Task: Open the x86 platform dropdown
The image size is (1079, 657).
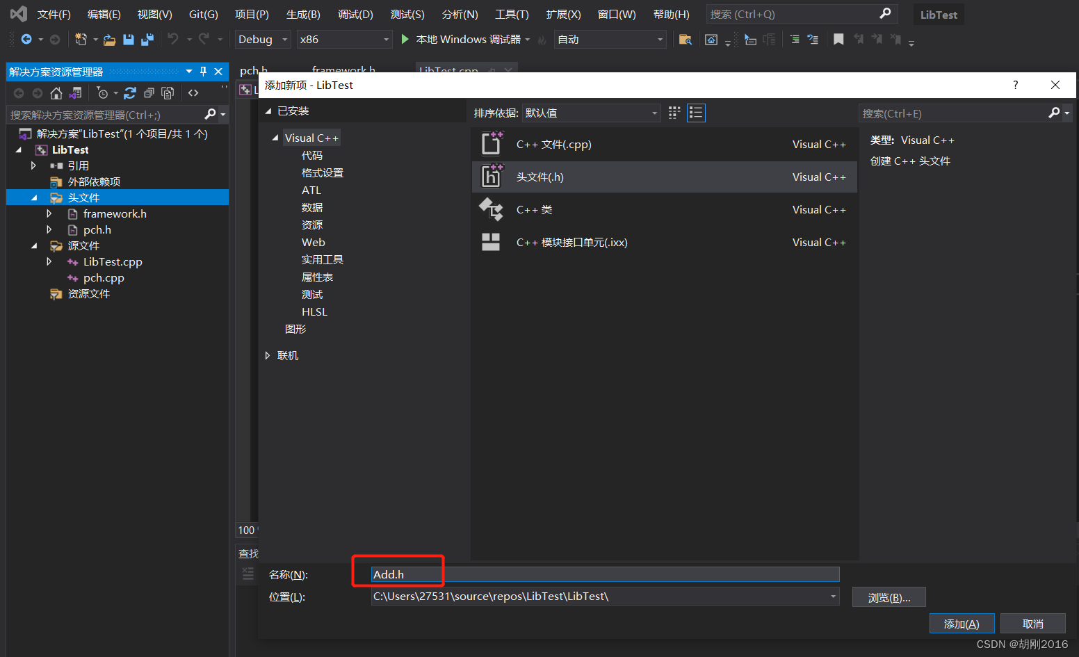Action: pos(344,40)
